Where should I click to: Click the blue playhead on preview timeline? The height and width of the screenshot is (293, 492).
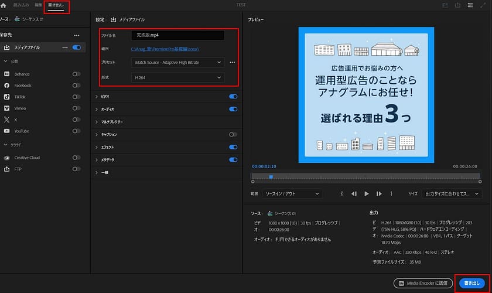271,176
